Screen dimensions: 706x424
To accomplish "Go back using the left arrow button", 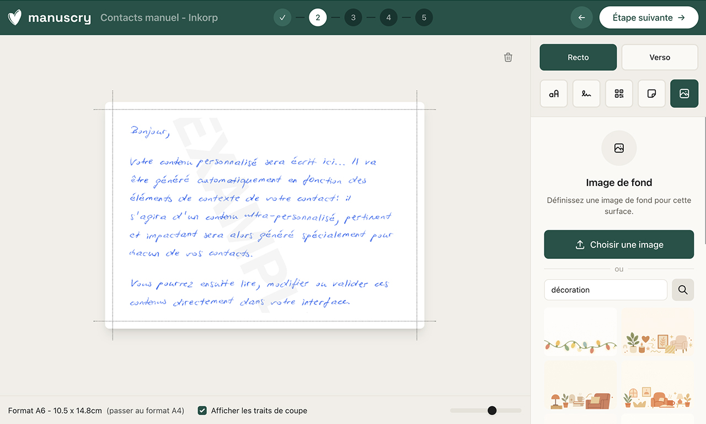I will point(581,18).
